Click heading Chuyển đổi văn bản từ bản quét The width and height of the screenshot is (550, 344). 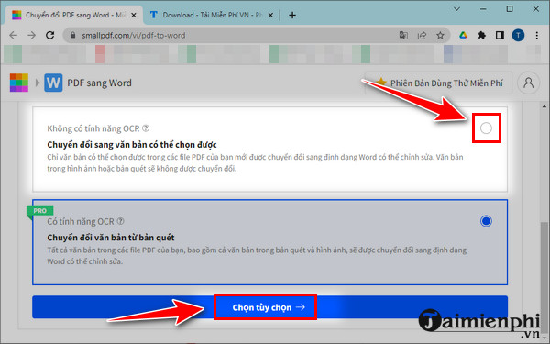[x=111, y=238]
